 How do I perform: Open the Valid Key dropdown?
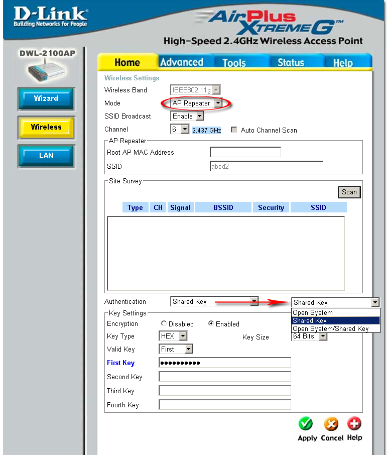coord(176,349)
